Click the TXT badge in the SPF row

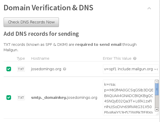click(21, 69)
